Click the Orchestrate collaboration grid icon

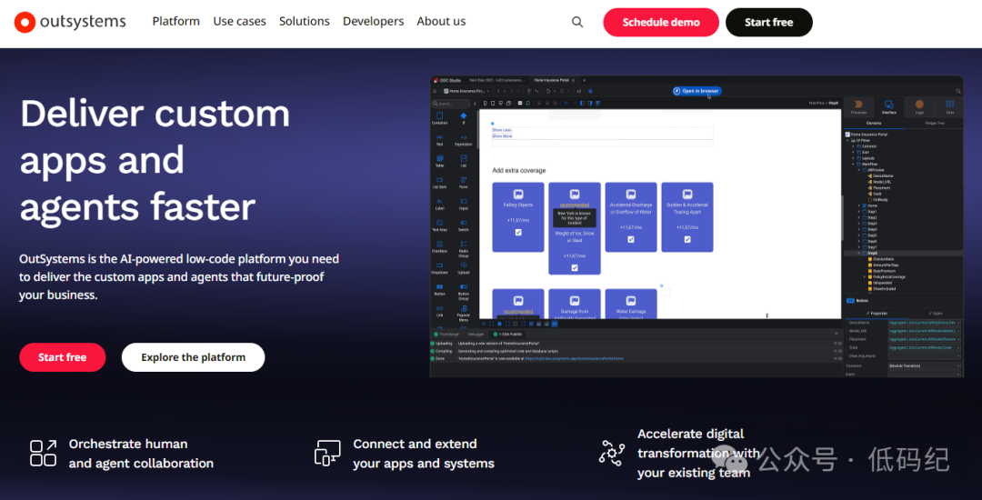tap(43, 453)
